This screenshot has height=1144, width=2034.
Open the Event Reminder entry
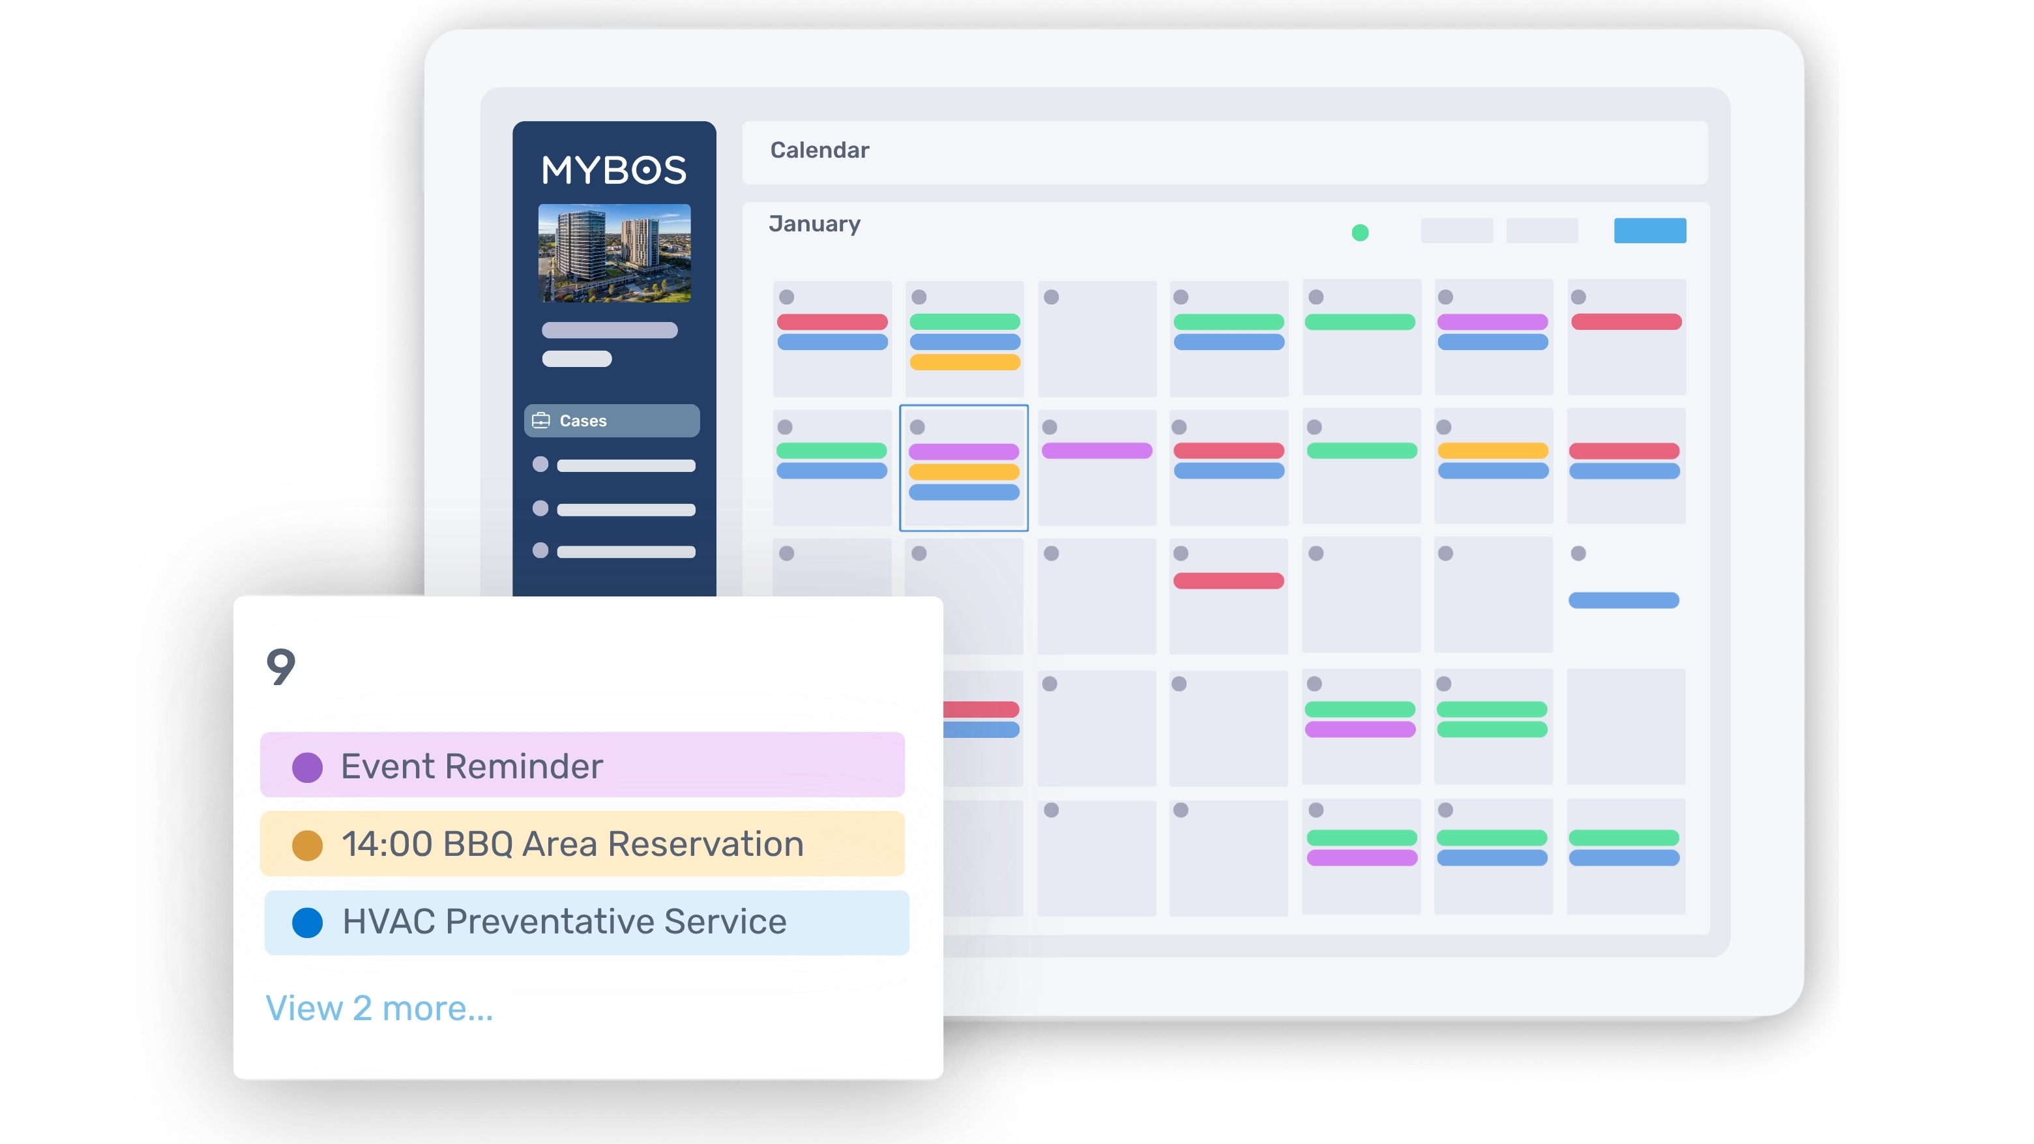click(583, 765)
